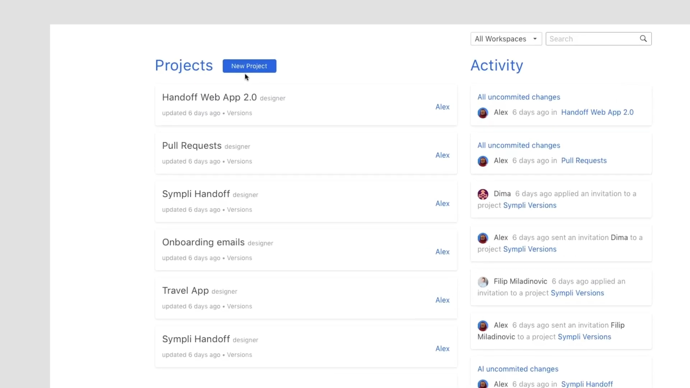Click All uncommited changes for Handoff Web App 2.0
The width and height of the screenshot is (690, 388).
pyautogui.click(x=519, y=97)
